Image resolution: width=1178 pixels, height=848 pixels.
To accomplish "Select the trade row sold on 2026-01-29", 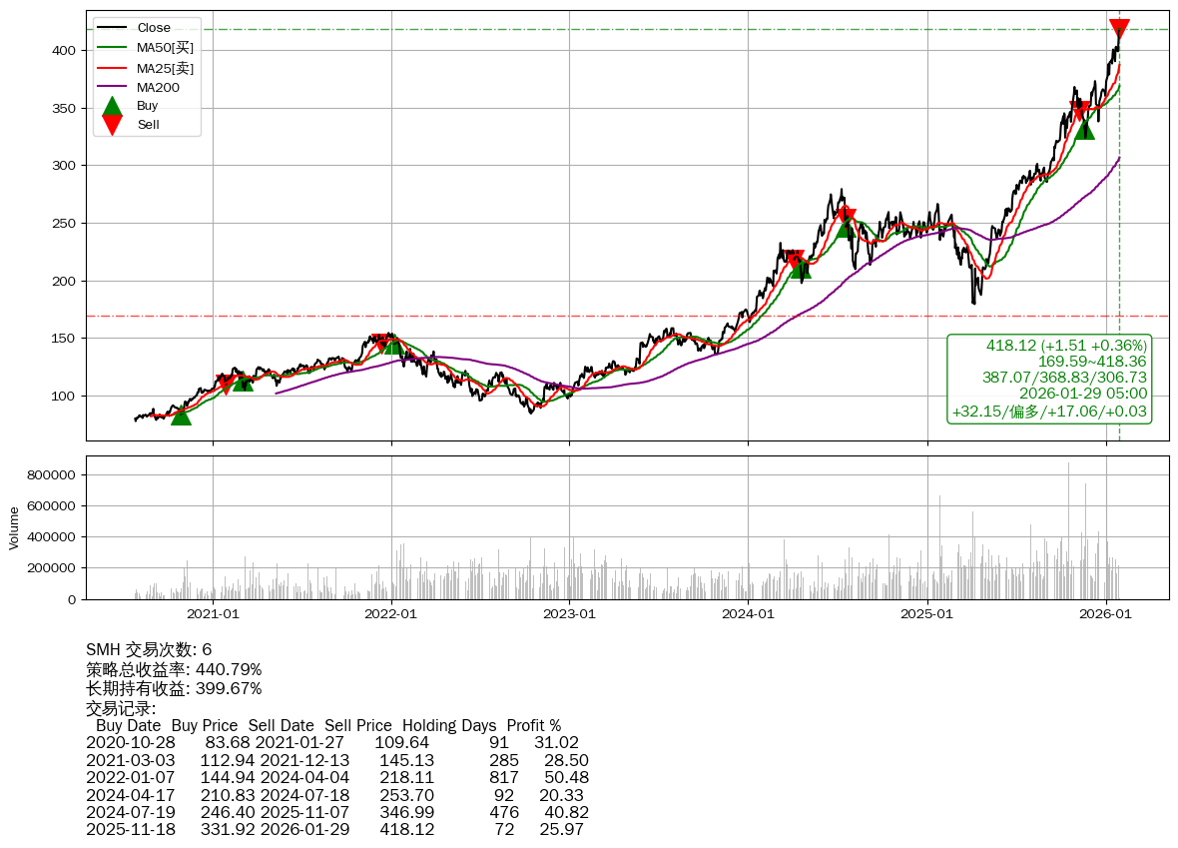I will coord(336,829).
